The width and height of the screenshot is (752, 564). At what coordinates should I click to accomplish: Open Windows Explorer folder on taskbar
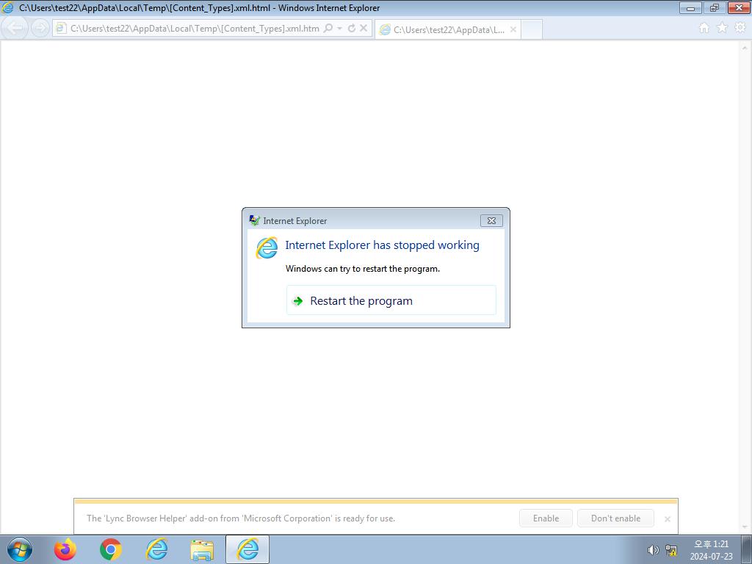[x=202, y=549]
